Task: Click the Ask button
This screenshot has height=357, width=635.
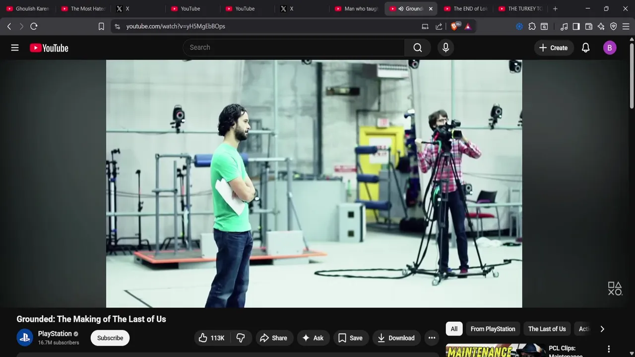Action: 313,338
